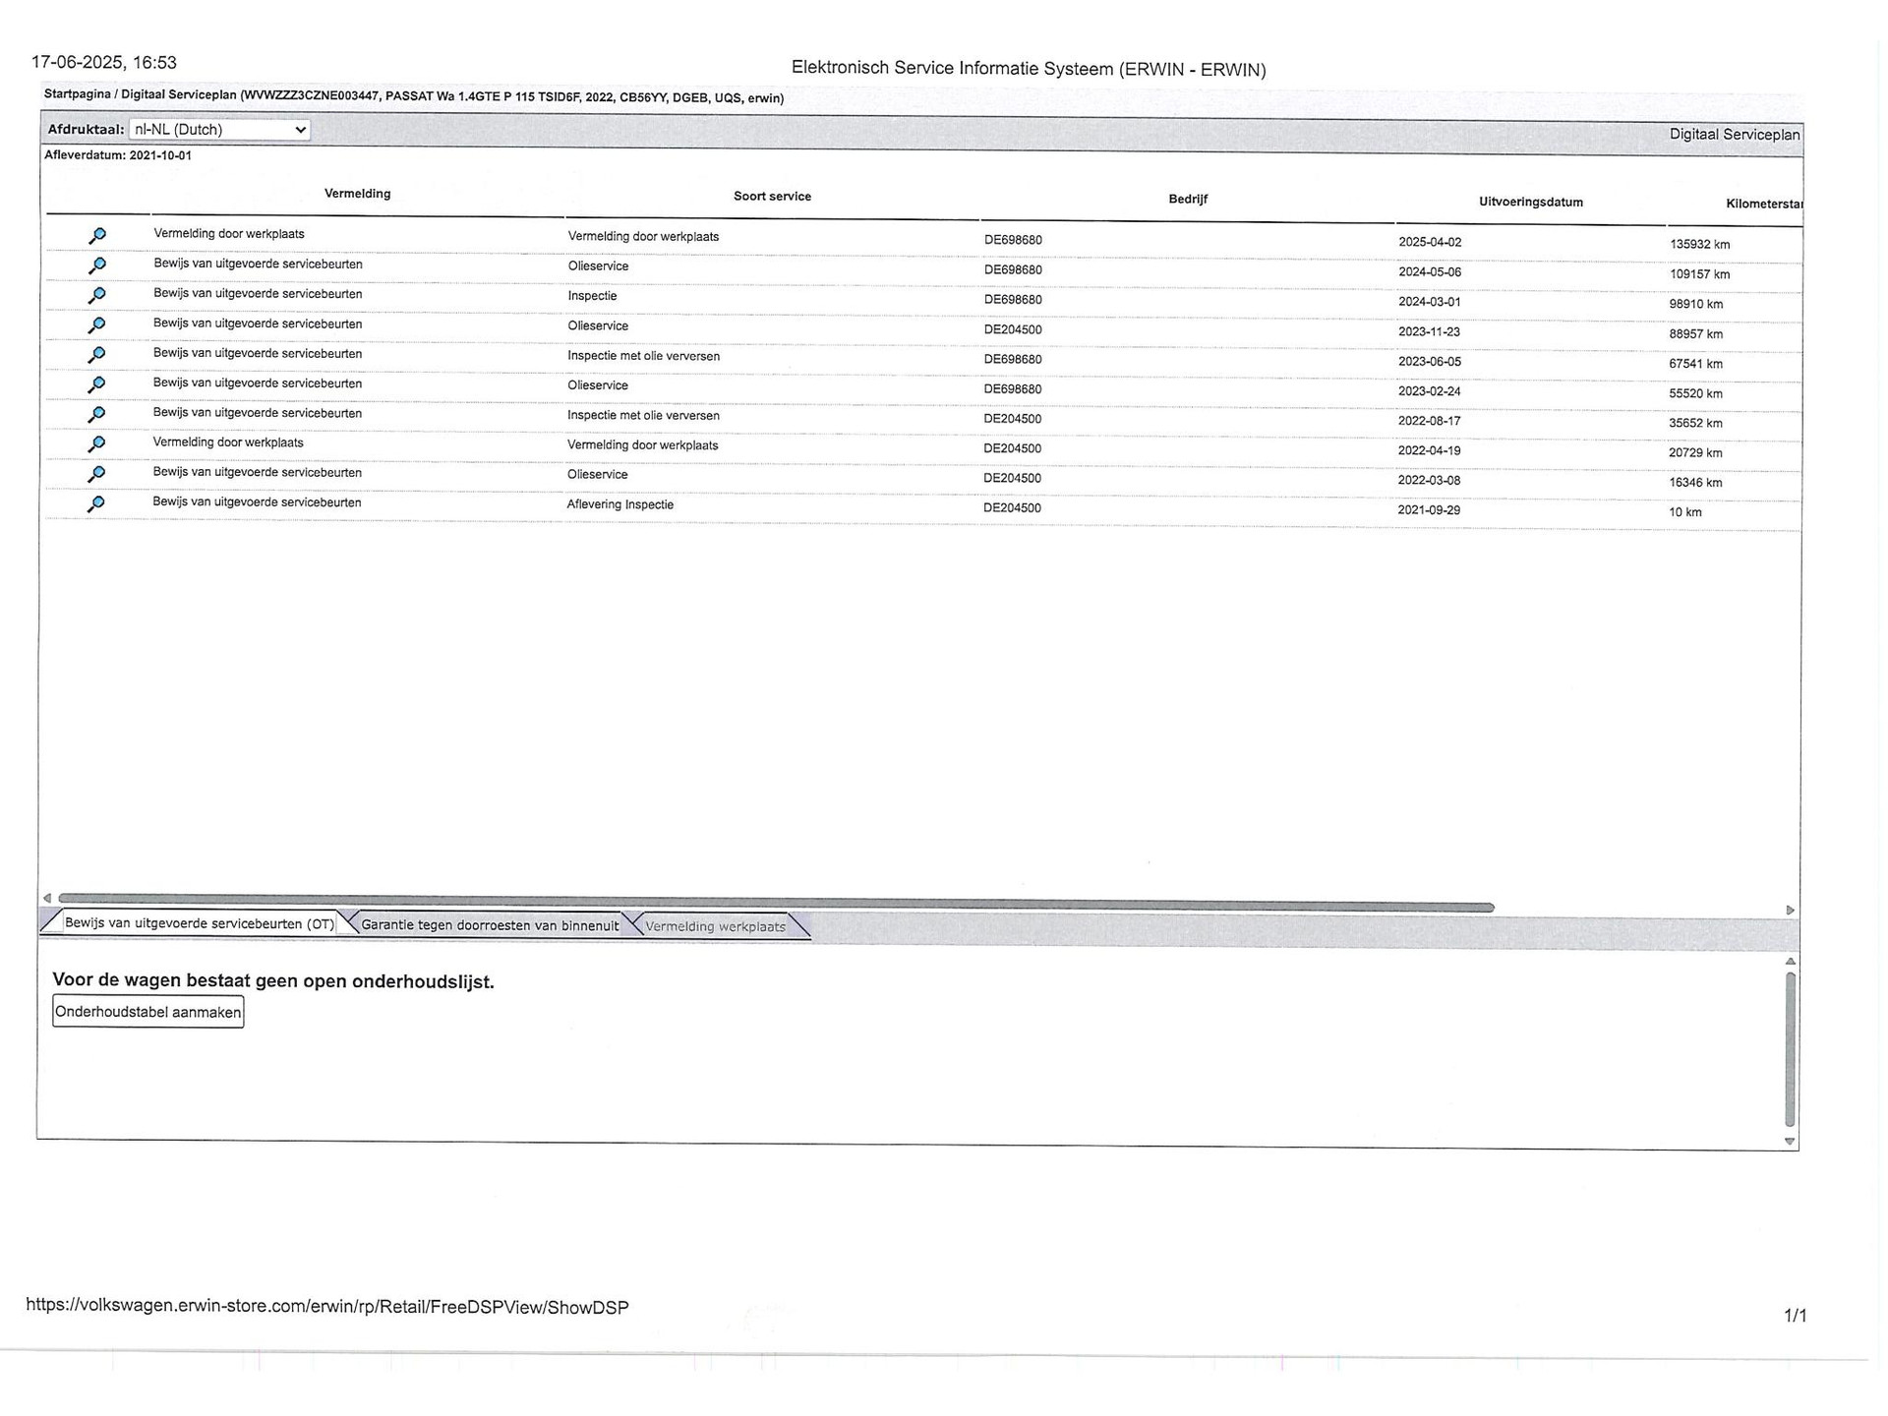The height and width of the screenshot is (1416, 1888).
Task: Click the Onderhoudstabel aanmaken button
Action: click(147, 1012)
